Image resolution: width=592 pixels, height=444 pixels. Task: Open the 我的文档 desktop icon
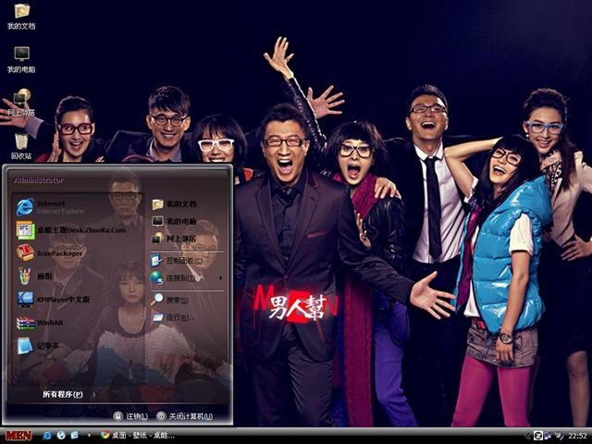(21, 16)
